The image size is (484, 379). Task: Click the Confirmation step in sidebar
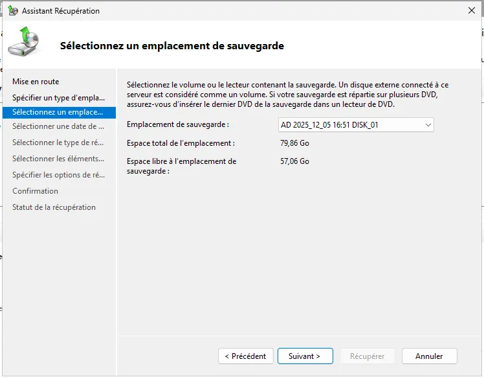(x=36, y=191)
